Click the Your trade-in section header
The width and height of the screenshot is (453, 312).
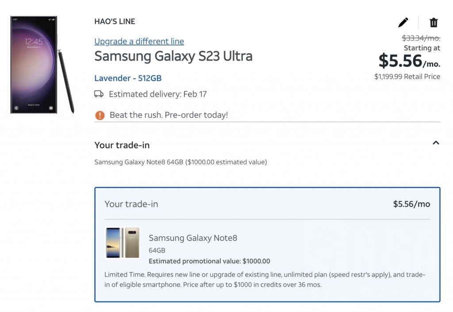click(122, 145)
